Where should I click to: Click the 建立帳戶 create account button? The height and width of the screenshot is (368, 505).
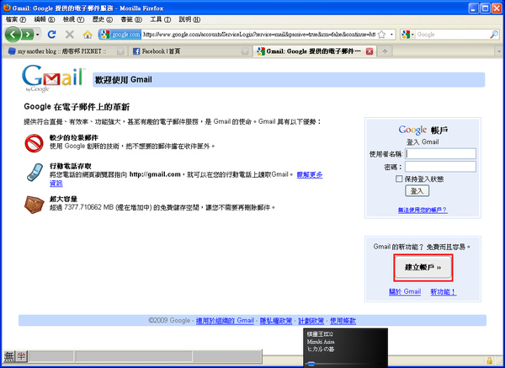[423, 267]
